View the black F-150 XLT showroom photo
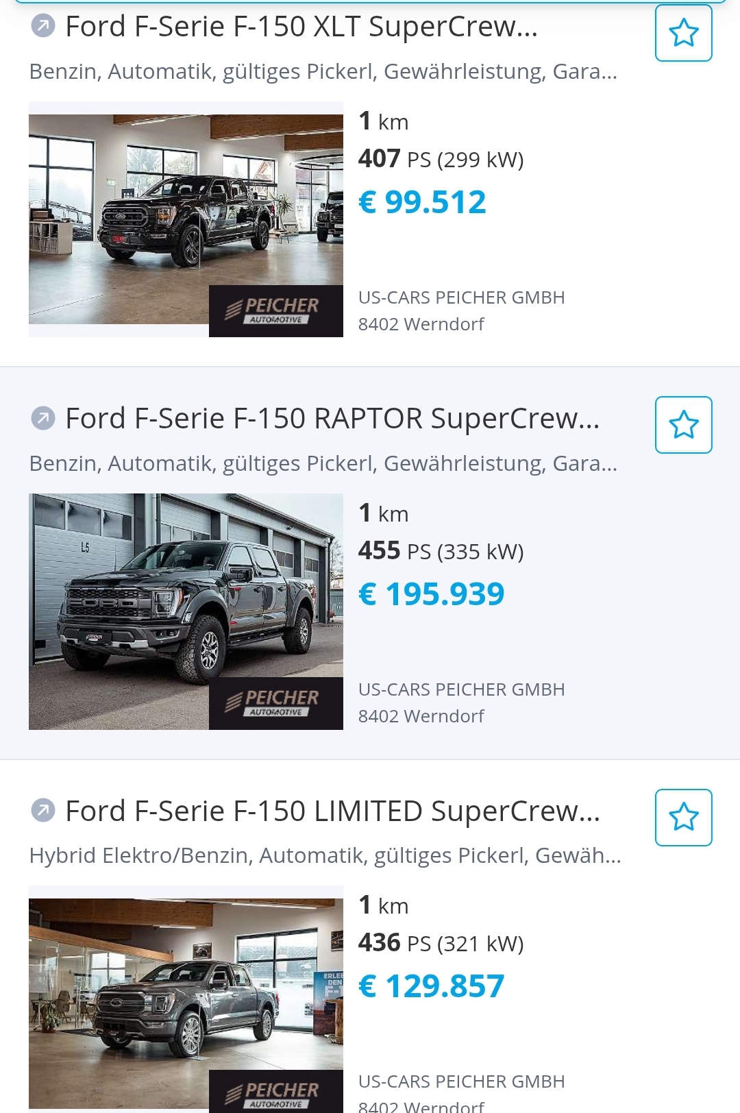The image size is (740, 1113). point(186,219)
